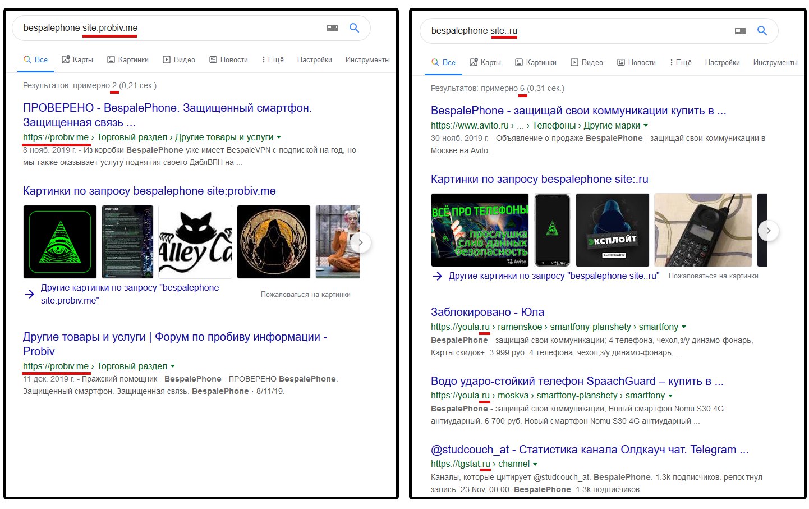This screenshot has width=809, height=509.
Task: Click Результатов: примерно 6 result count text
Action: coord(498,88)
